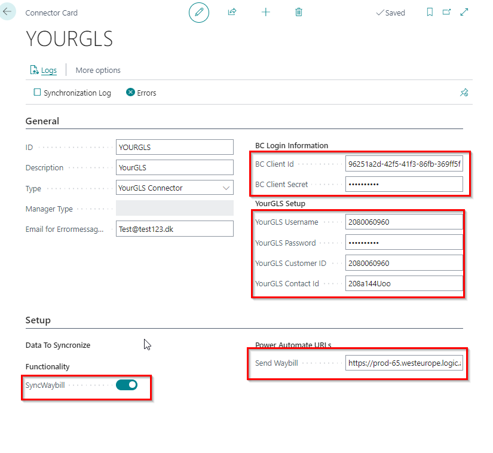Click the BC Client Id field

[404, 164]
